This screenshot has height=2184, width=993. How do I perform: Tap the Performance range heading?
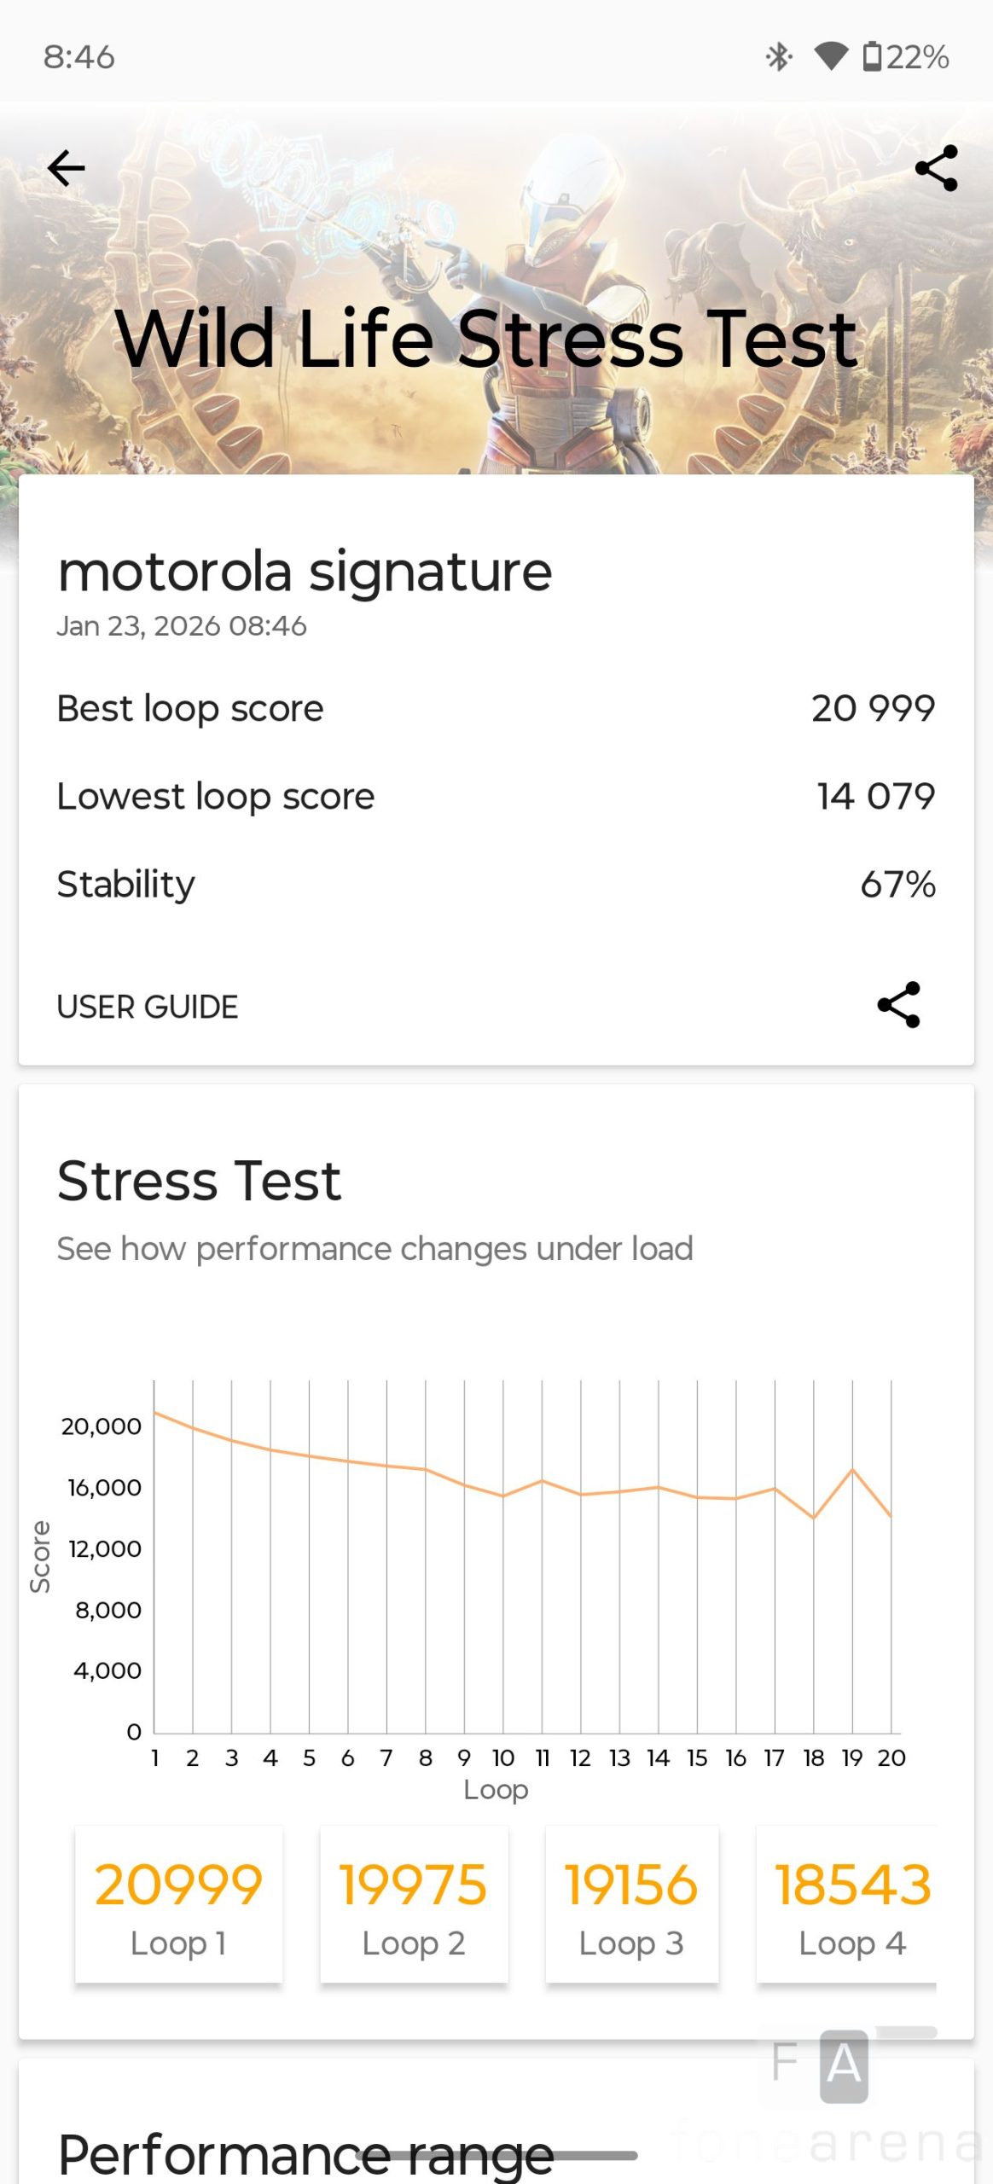[305, 2153]
